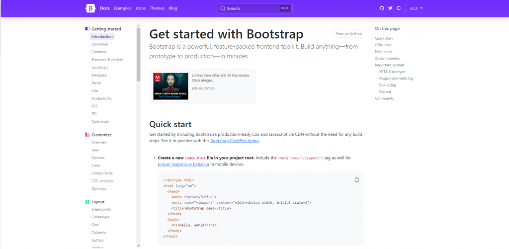The image size is (509, 249).
Task: Open the Adobe Stock ad image
Action: tap(171, 86)
